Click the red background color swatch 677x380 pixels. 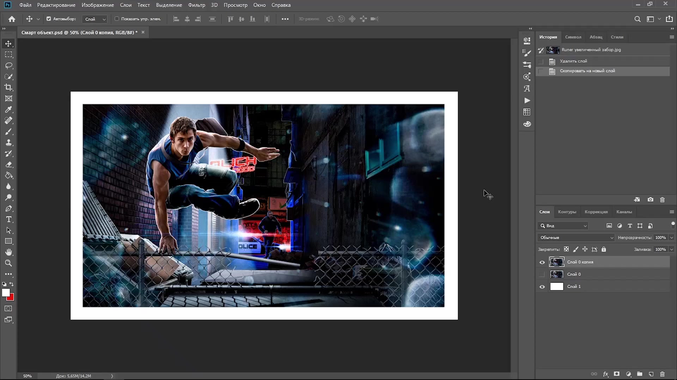tap(12, 298)
